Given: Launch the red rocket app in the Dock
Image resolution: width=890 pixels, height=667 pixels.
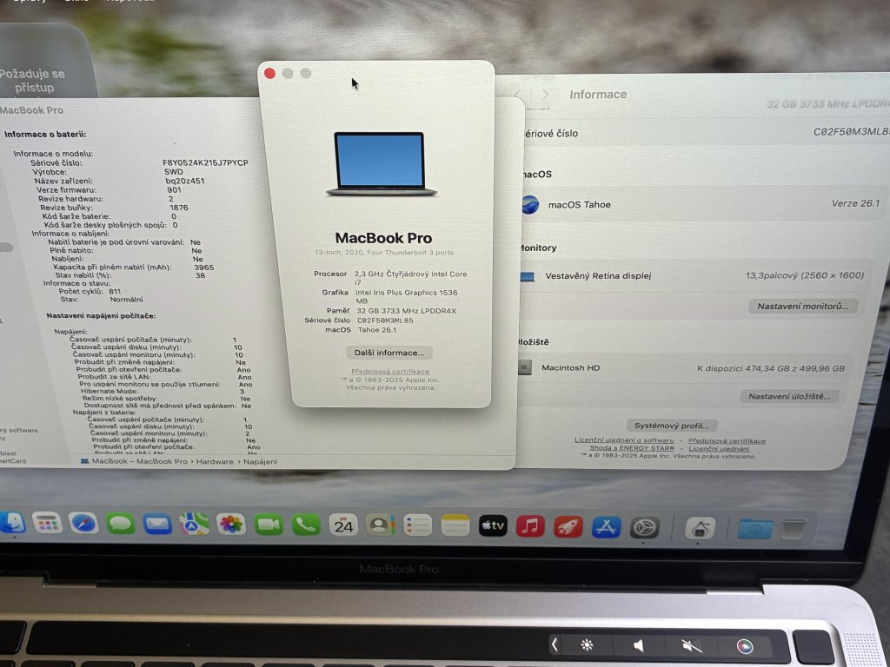Looking at the screenshot, I should coord(568,527).
